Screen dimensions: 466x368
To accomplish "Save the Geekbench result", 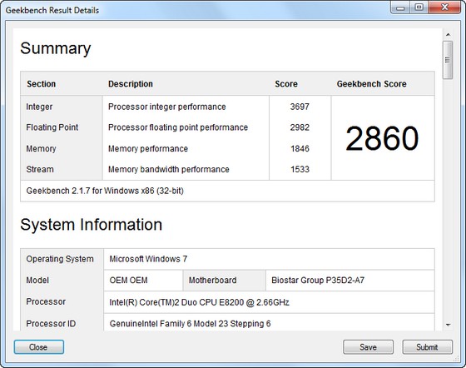I will point(368,347).
